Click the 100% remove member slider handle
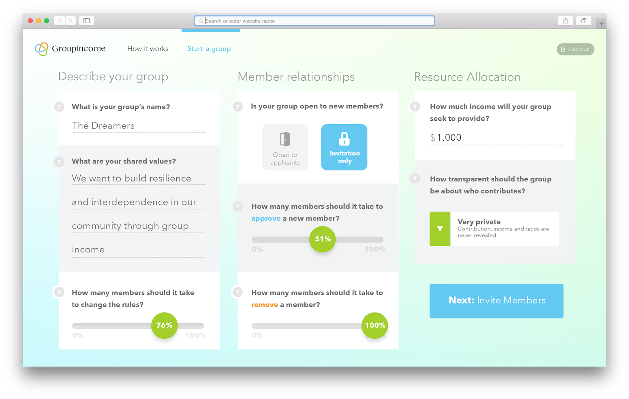 [x=375, y=326]
